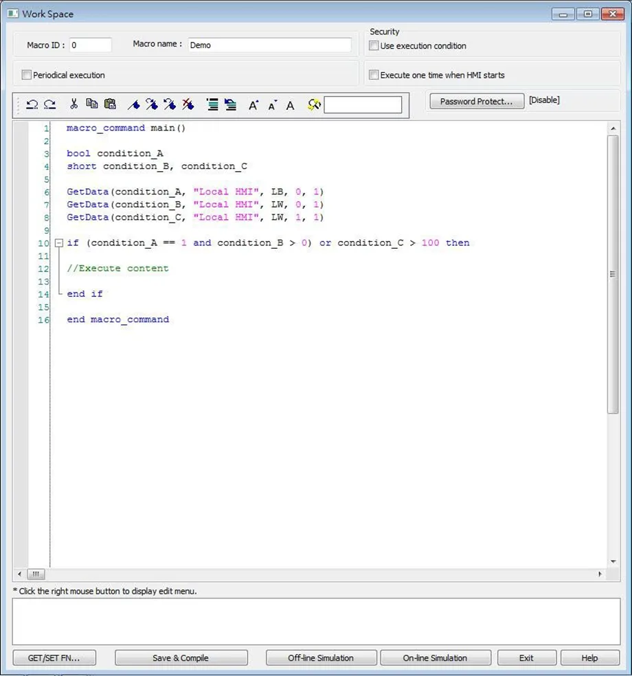This screenshot has height=676, width=632.
Task: Click the outlining icon with the blue arrow
Action: (x=230, y=104)
